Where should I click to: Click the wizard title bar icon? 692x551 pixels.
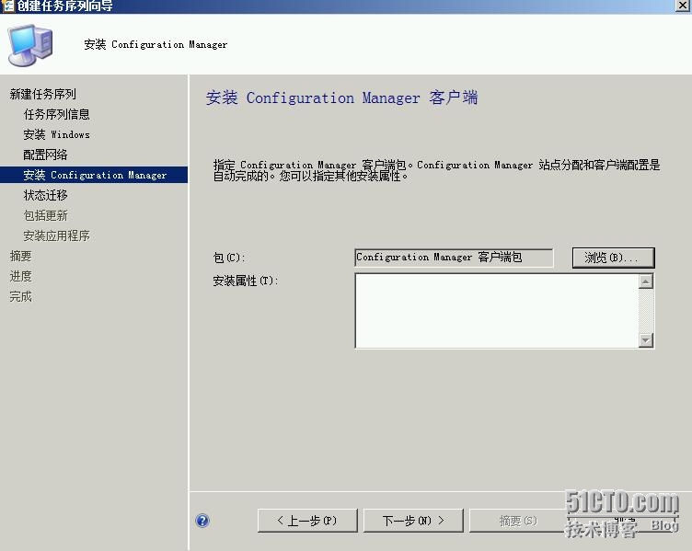tap(7, 6)
